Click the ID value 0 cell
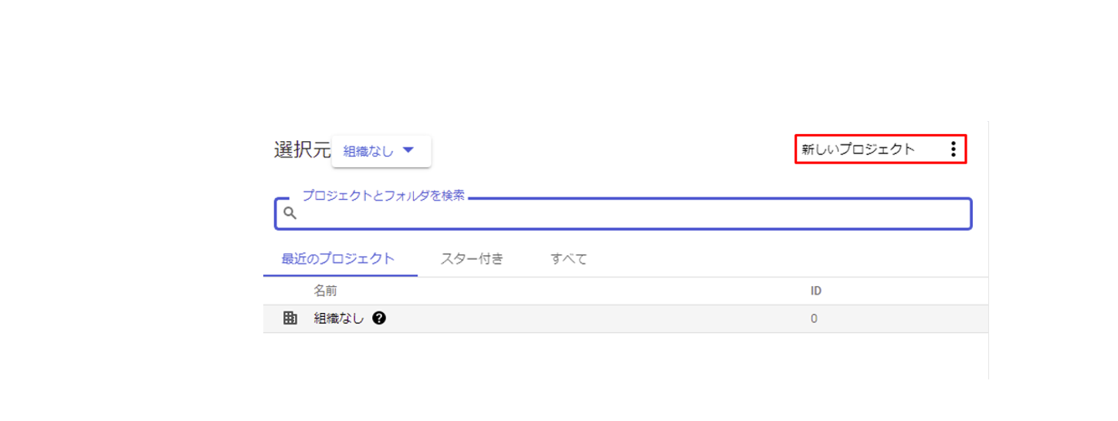The image size is (1118, 421). (x=814, y=318)
